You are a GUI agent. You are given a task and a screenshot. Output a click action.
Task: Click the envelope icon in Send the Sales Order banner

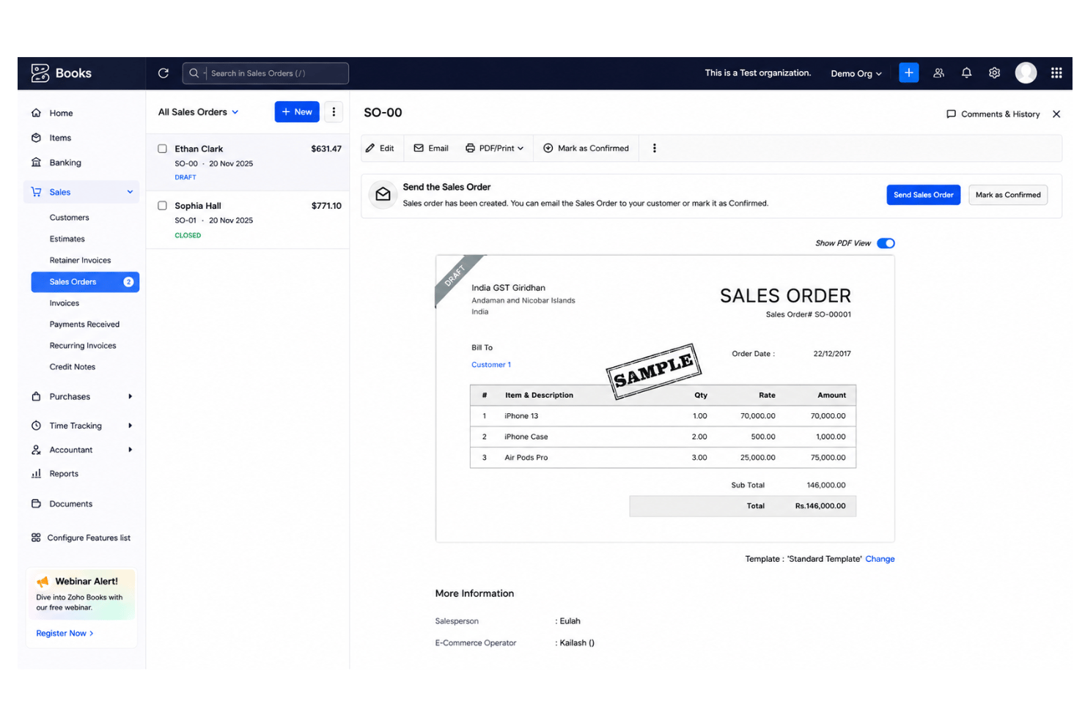383,194
